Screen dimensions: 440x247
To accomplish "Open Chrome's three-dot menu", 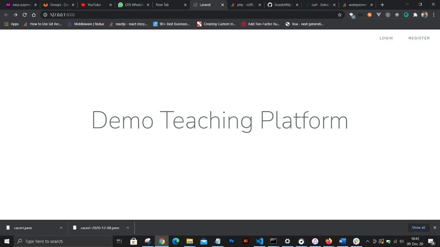I will [x=434, y=15].
